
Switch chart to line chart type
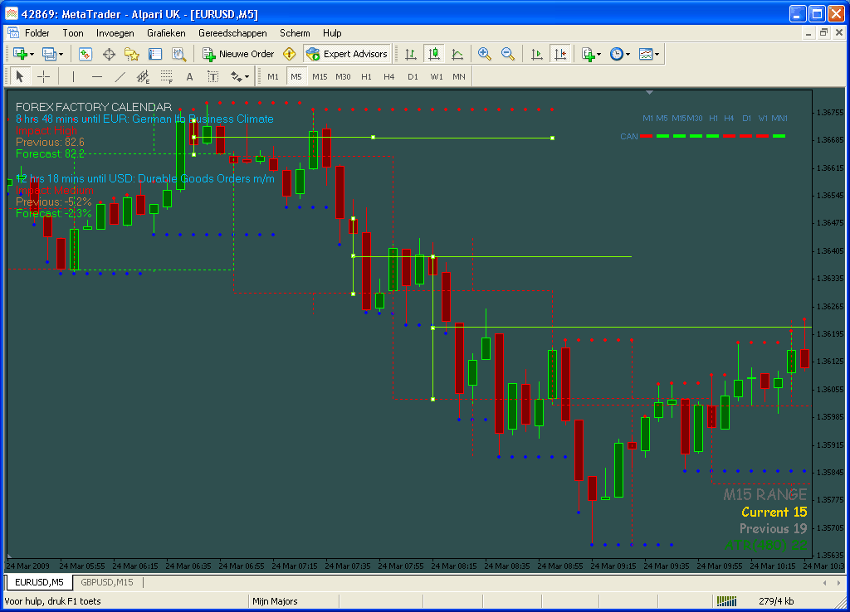pyautogui.click(x=457, y=54)
